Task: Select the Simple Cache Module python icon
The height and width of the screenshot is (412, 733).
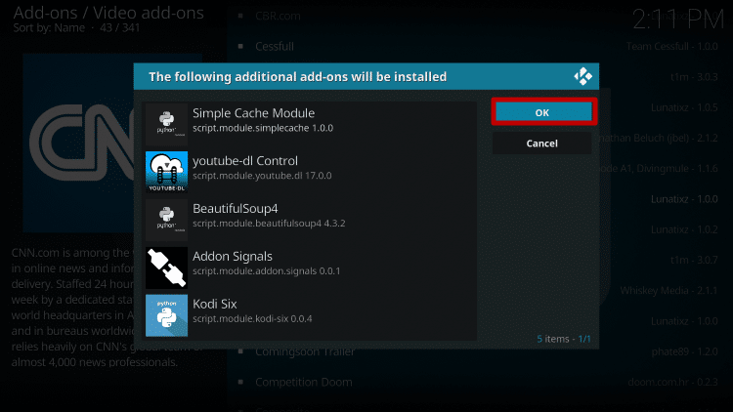Action: click(x=166, y=124)
